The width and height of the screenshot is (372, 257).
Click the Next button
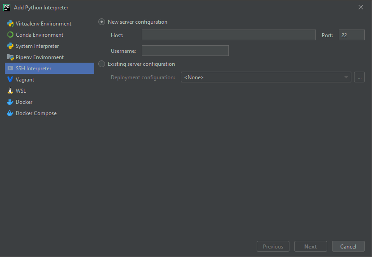coord(311,246)
